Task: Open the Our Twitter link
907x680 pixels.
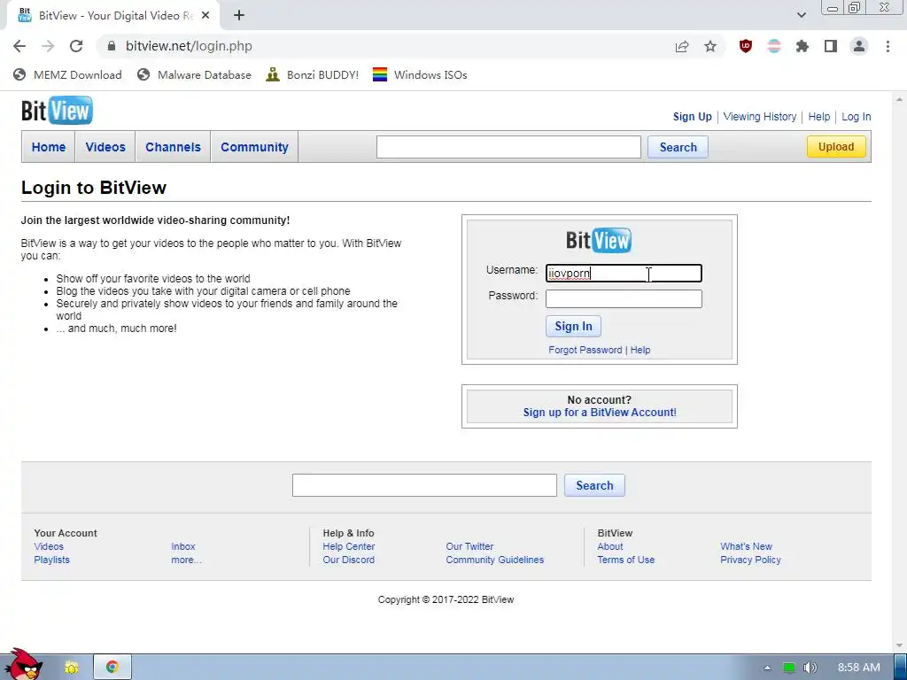Action: point(469,546)
